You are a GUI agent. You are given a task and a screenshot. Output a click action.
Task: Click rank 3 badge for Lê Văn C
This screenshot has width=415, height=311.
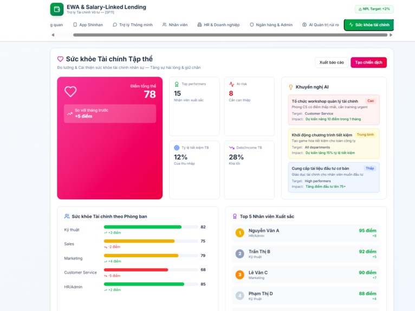(x=240, y=275)
